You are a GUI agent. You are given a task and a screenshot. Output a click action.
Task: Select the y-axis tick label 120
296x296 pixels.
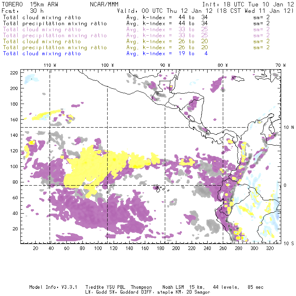(x=14, y=151)
